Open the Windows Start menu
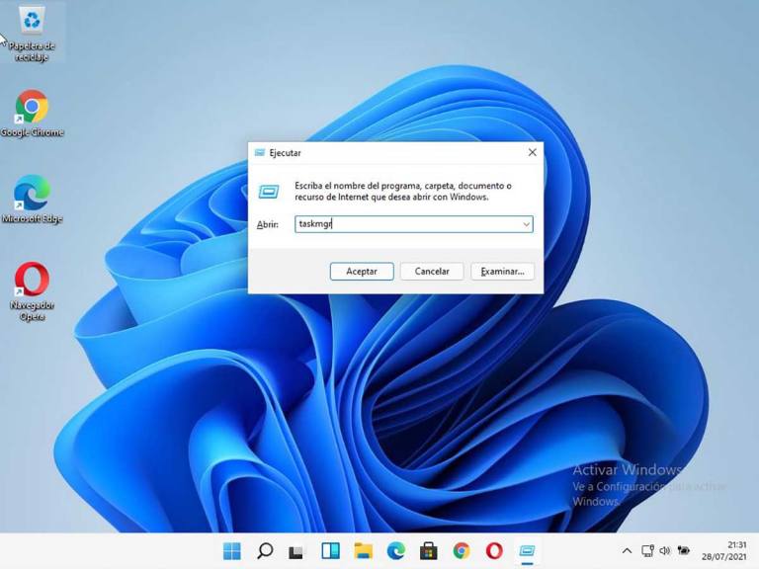The height and width of the screenshot is (569, 759). click(x=232, y=550)
